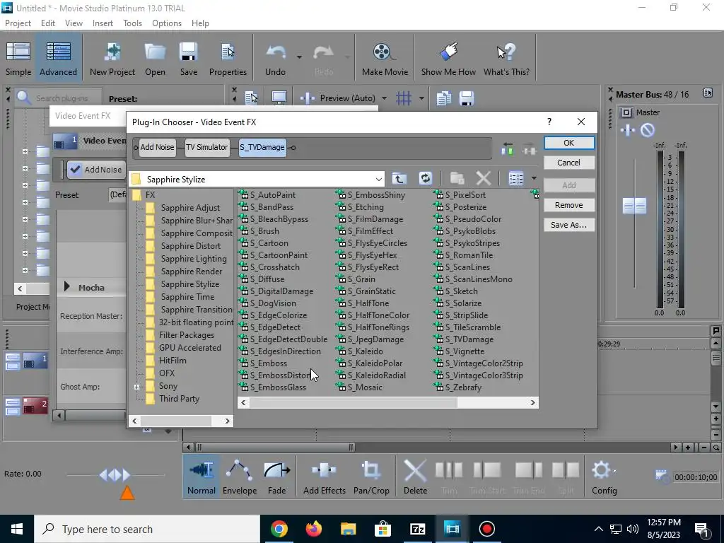
Task: Click the playback Rate slider
Action: pos(115,474)
